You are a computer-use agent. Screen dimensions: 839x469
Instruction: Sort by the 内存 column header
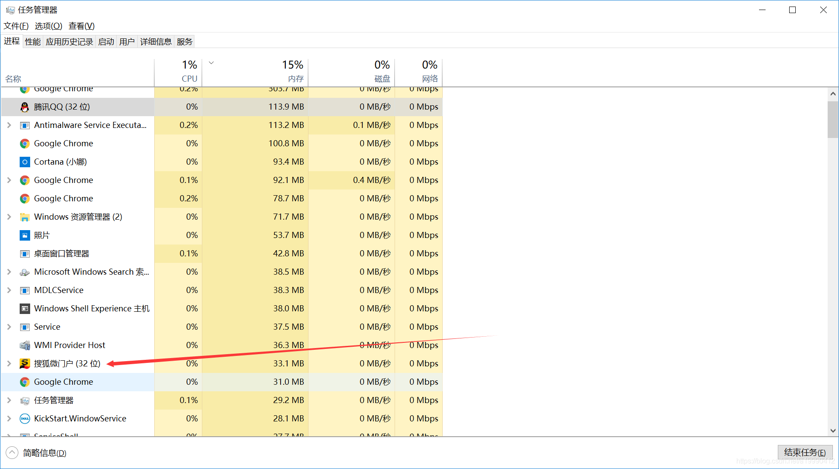[255, 72]
